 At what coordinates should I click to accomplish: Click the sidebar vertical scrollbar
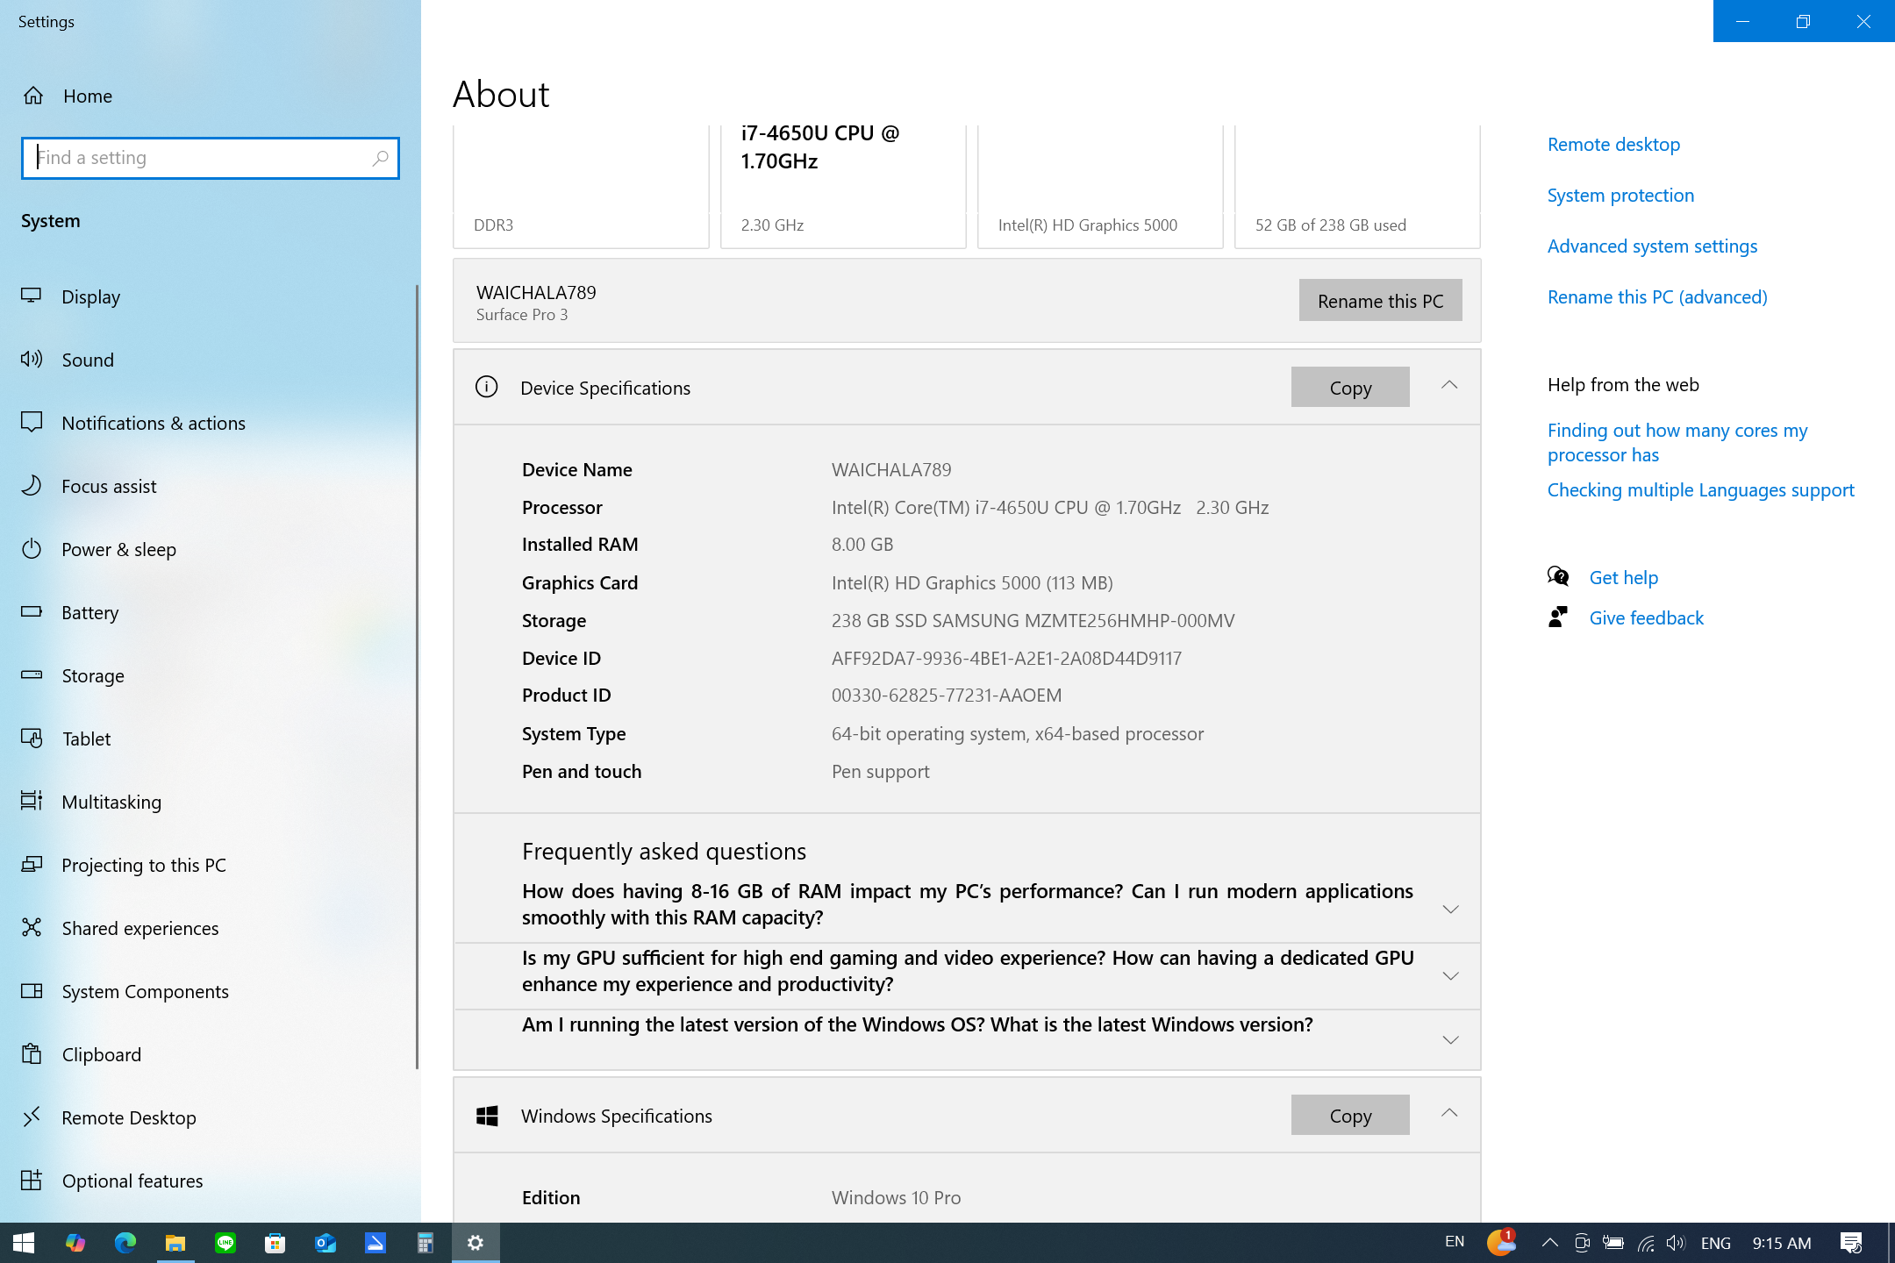coord(417,675)
